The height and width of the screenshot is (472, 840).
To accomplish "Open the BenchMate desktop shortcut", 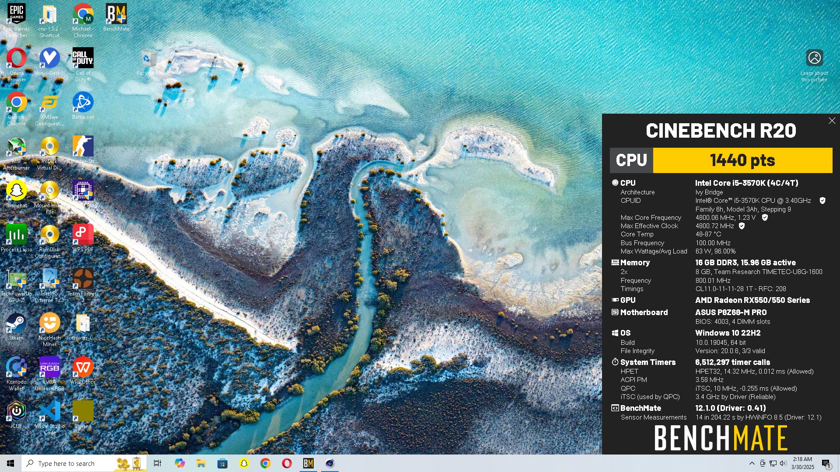I will 116,17.
